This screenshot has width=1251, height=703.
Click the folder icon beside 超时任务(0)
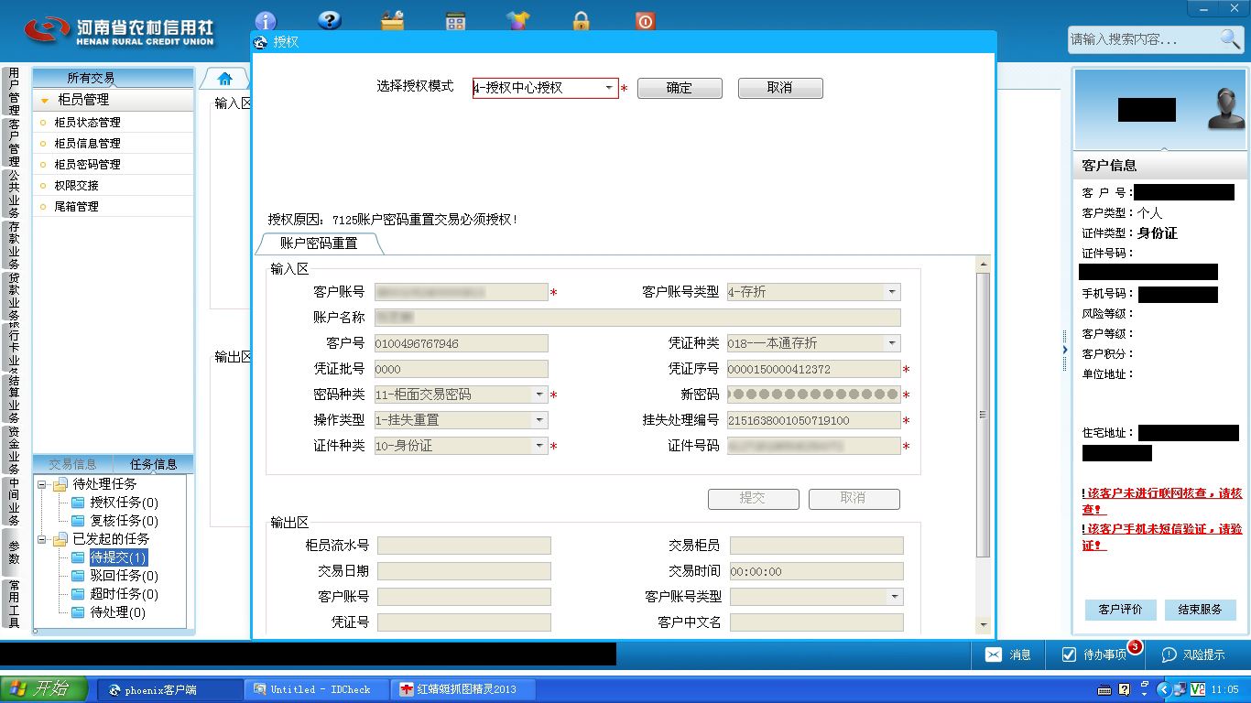(x=78, y=594)
